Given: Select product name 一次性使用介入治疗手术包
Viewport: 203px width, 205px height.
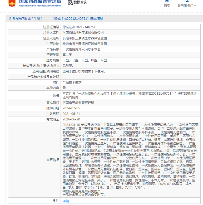Looking at the screenshot, I should 81,49.
